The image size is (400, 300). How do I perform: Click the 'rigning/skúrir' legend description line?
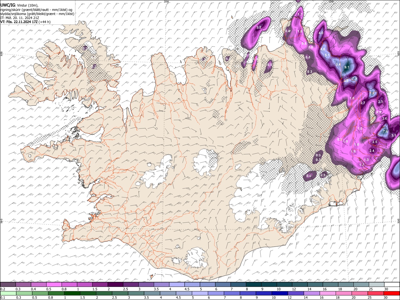click(x=36, y=9)
